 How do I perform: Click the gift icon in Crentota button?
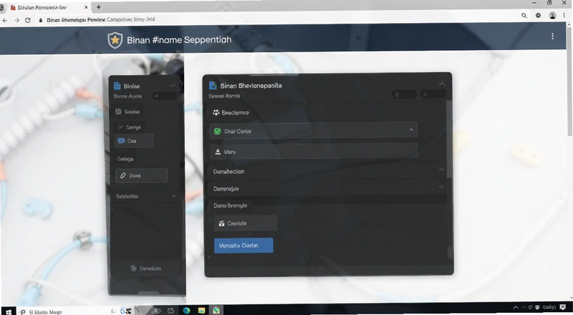pyautogui.click(x=221, y=223)
